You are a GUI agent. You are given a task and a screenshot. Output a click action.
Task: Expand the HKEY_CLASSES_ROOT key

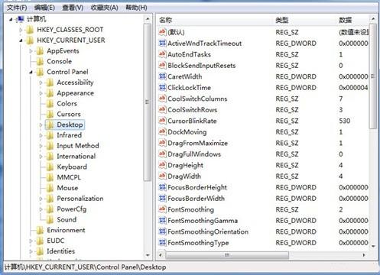[21, 30]
